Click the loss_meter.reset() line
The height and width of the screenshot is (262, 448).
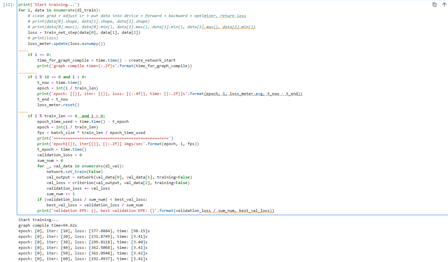coord(58,105)
